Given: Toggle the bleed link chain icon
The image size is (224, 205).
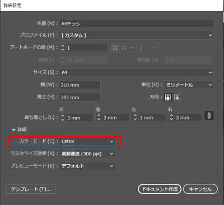Looking at the screenshot, I should click(x=209, y=116).
